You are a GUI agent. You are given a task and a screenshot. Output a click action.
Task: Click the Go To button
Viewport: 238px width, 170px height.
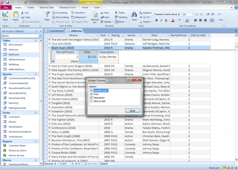coord(145,17)
